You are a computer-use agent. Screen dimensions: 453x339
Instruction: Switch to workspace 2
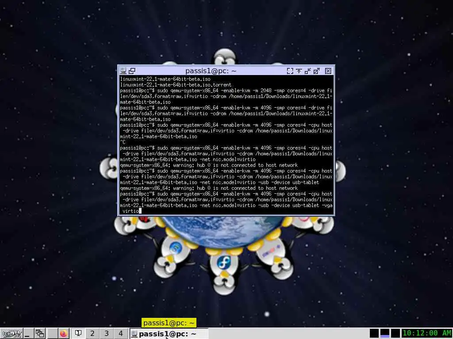pos(92,334)
